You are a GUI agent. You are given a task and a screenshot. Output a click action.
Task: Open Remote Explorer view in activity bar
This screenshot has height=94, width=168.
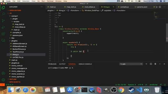coord(3,40)
